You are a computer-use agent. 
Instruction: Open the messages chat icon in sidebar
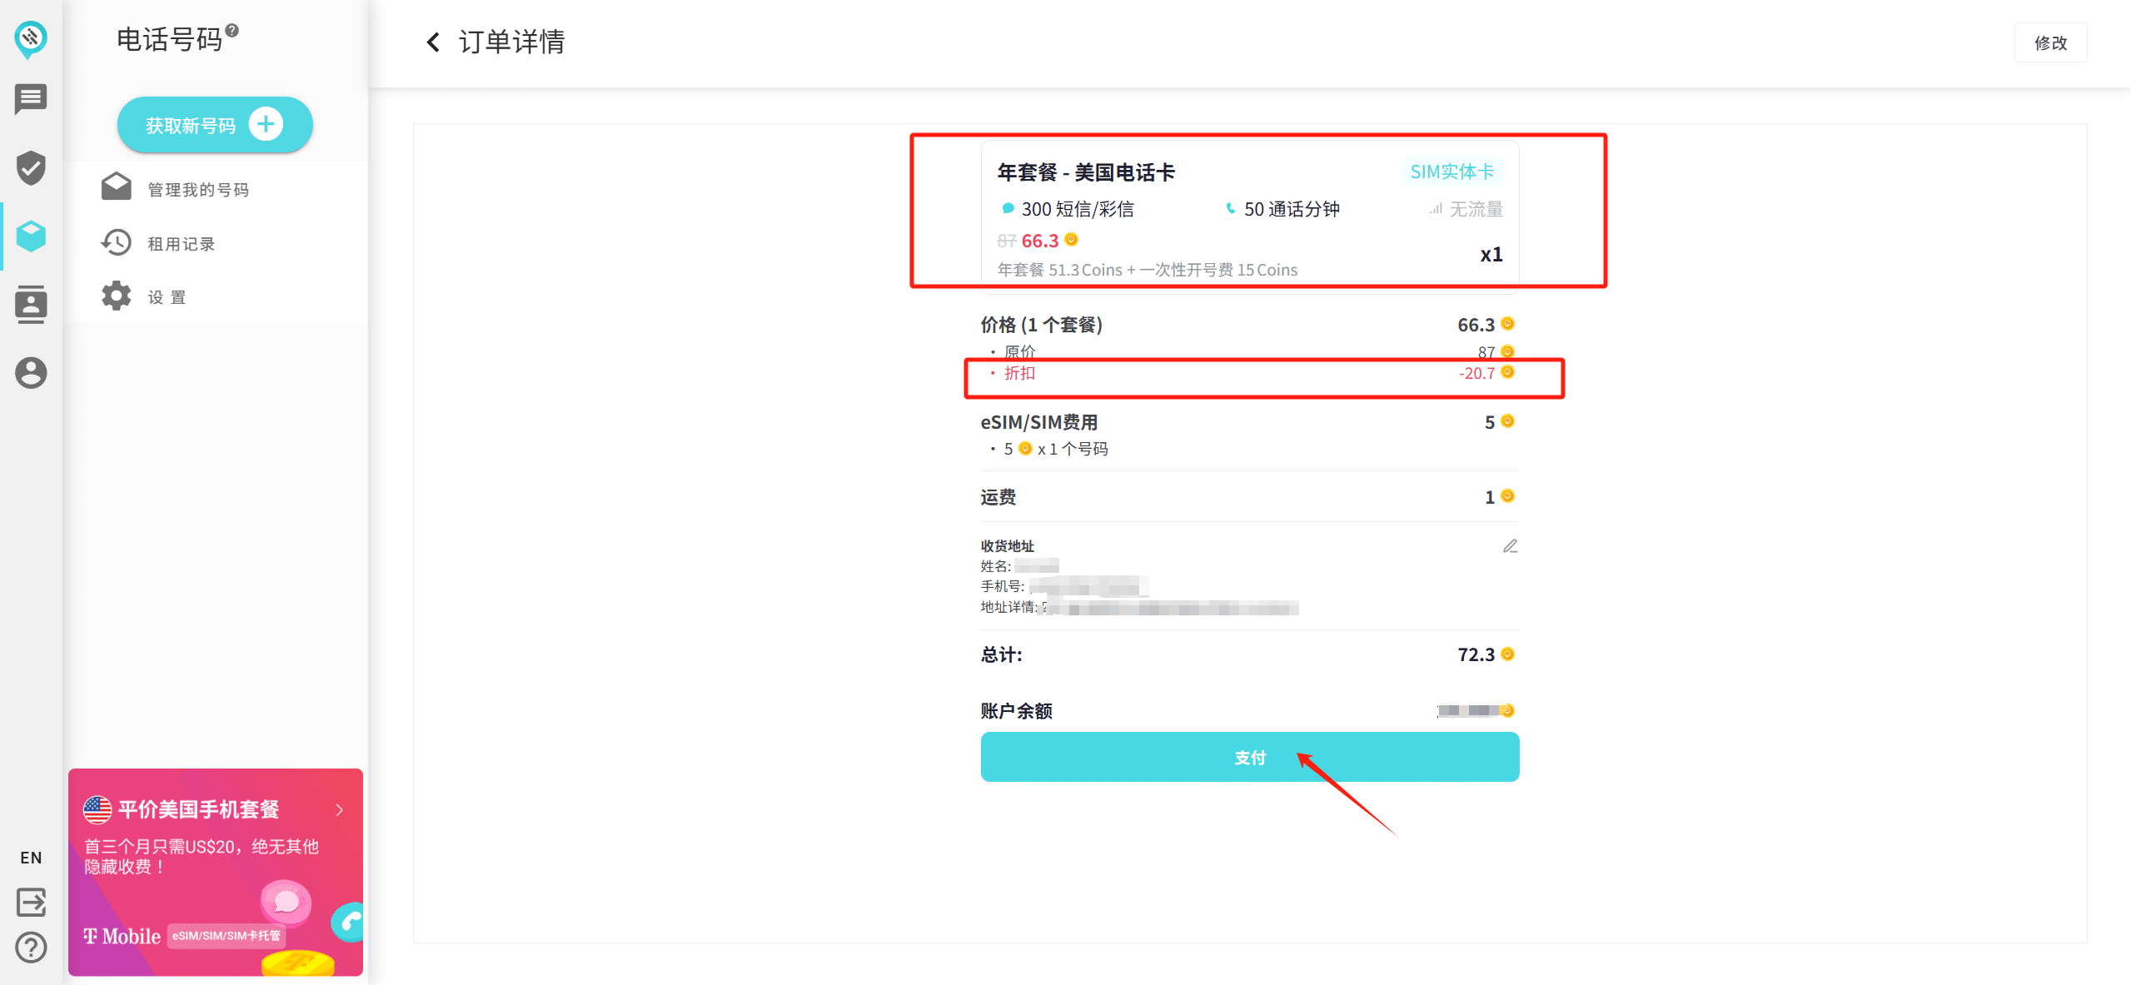[31, 99]
